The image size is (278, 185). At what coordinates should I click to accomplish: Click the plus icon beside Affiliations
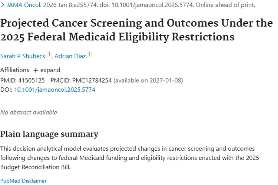point(36,70)
